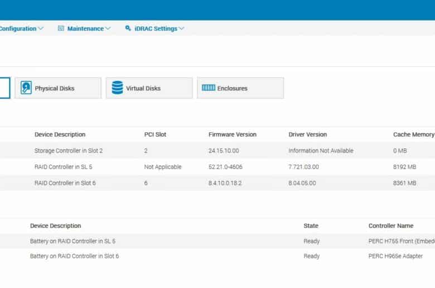Switch to the Physical Disks tab

[58, 88]
